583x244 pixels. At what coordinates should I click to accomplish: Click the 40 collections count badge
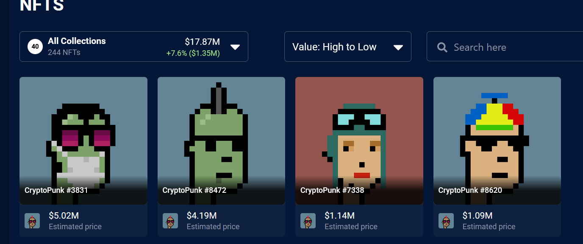[x=35, y=47]
